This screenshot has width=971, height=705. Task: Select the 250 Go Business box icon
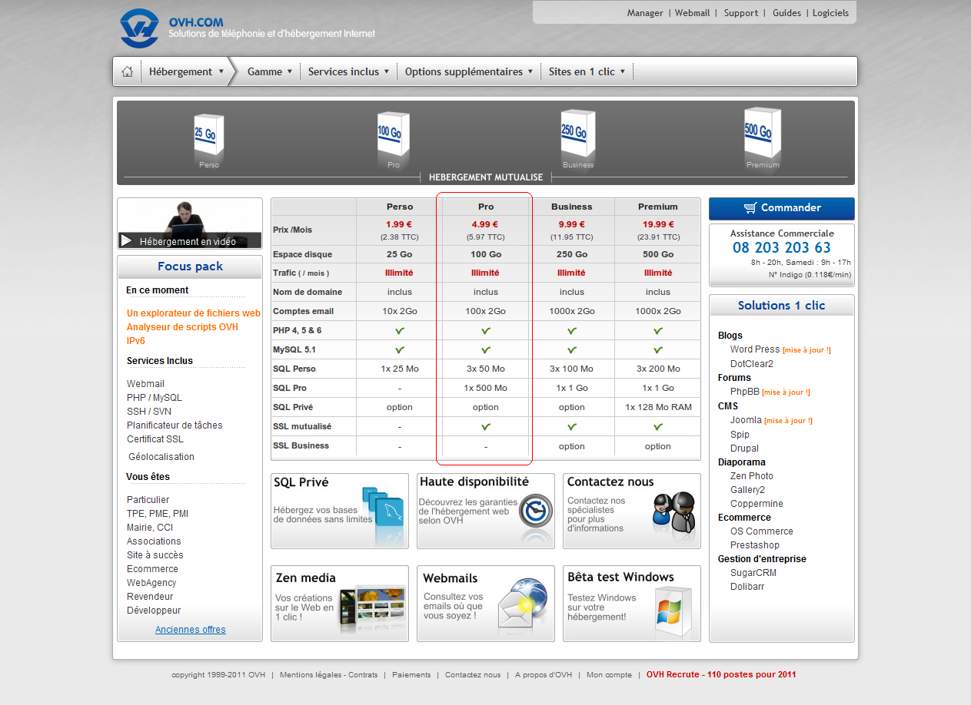pos(578,134)
